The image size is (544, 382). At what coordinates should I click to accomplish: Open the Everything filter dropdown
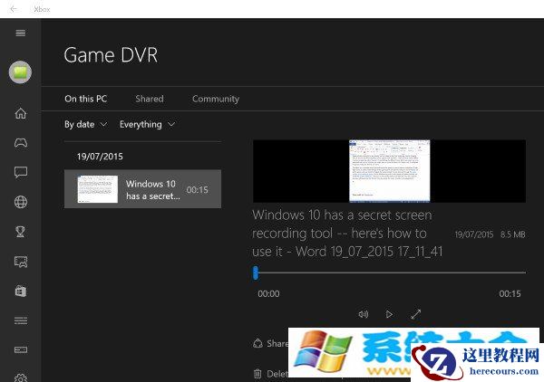click(x=147, y=124)
